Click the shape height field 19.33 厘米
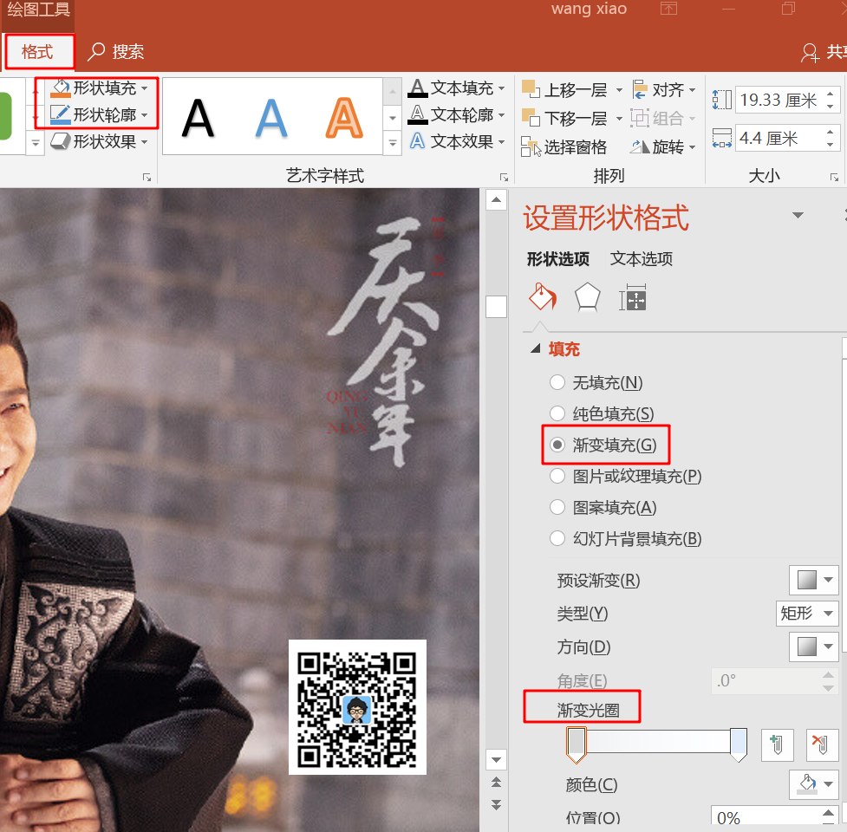The width and height of the screenshot is (847, 832). point(778,100)
